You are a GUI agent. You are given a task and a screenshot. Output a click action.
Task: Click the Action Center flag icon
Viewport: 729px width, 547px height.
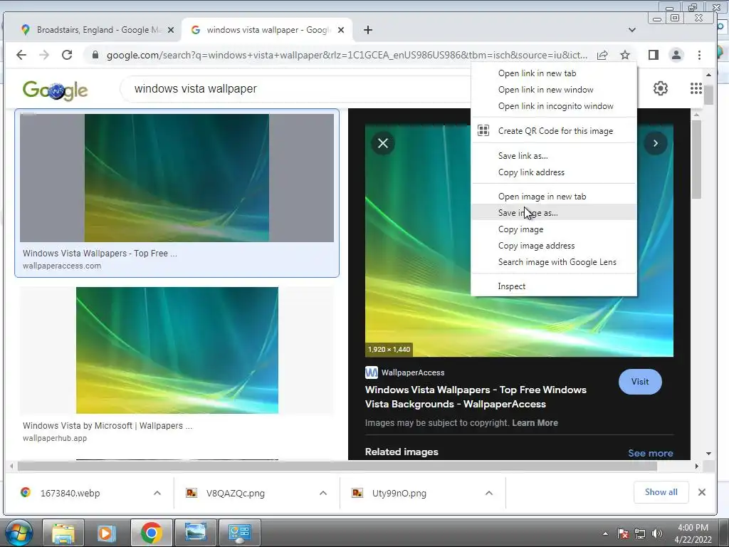tap(623, 534)
